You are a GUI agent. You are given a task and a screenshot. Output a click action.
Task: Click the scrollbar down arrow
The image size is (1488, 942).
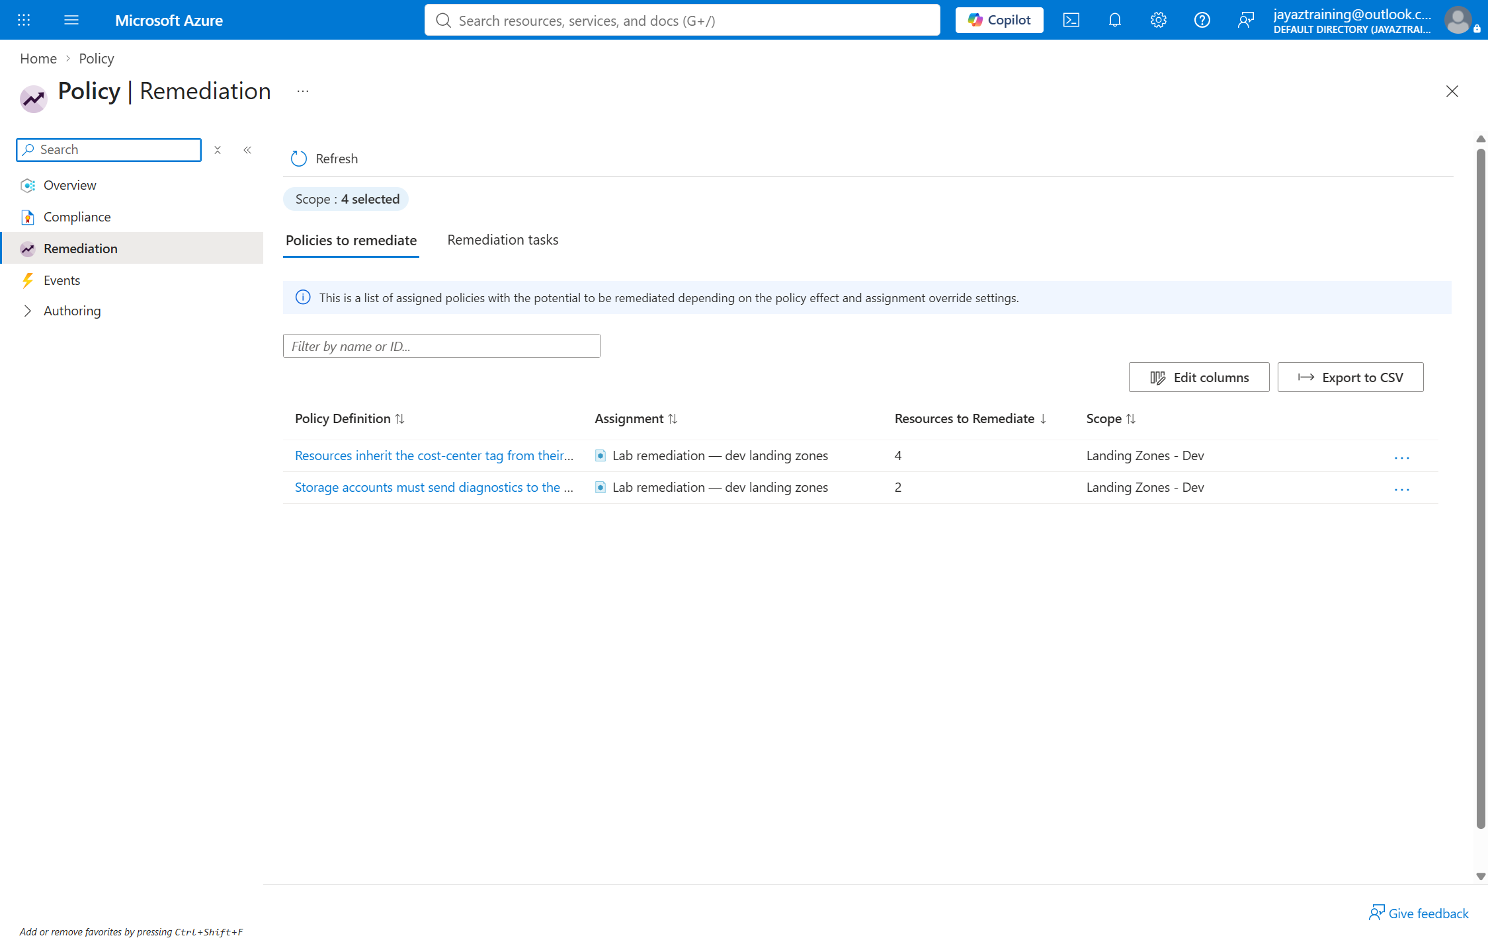pyautogui.click(x=1481, y=877)
